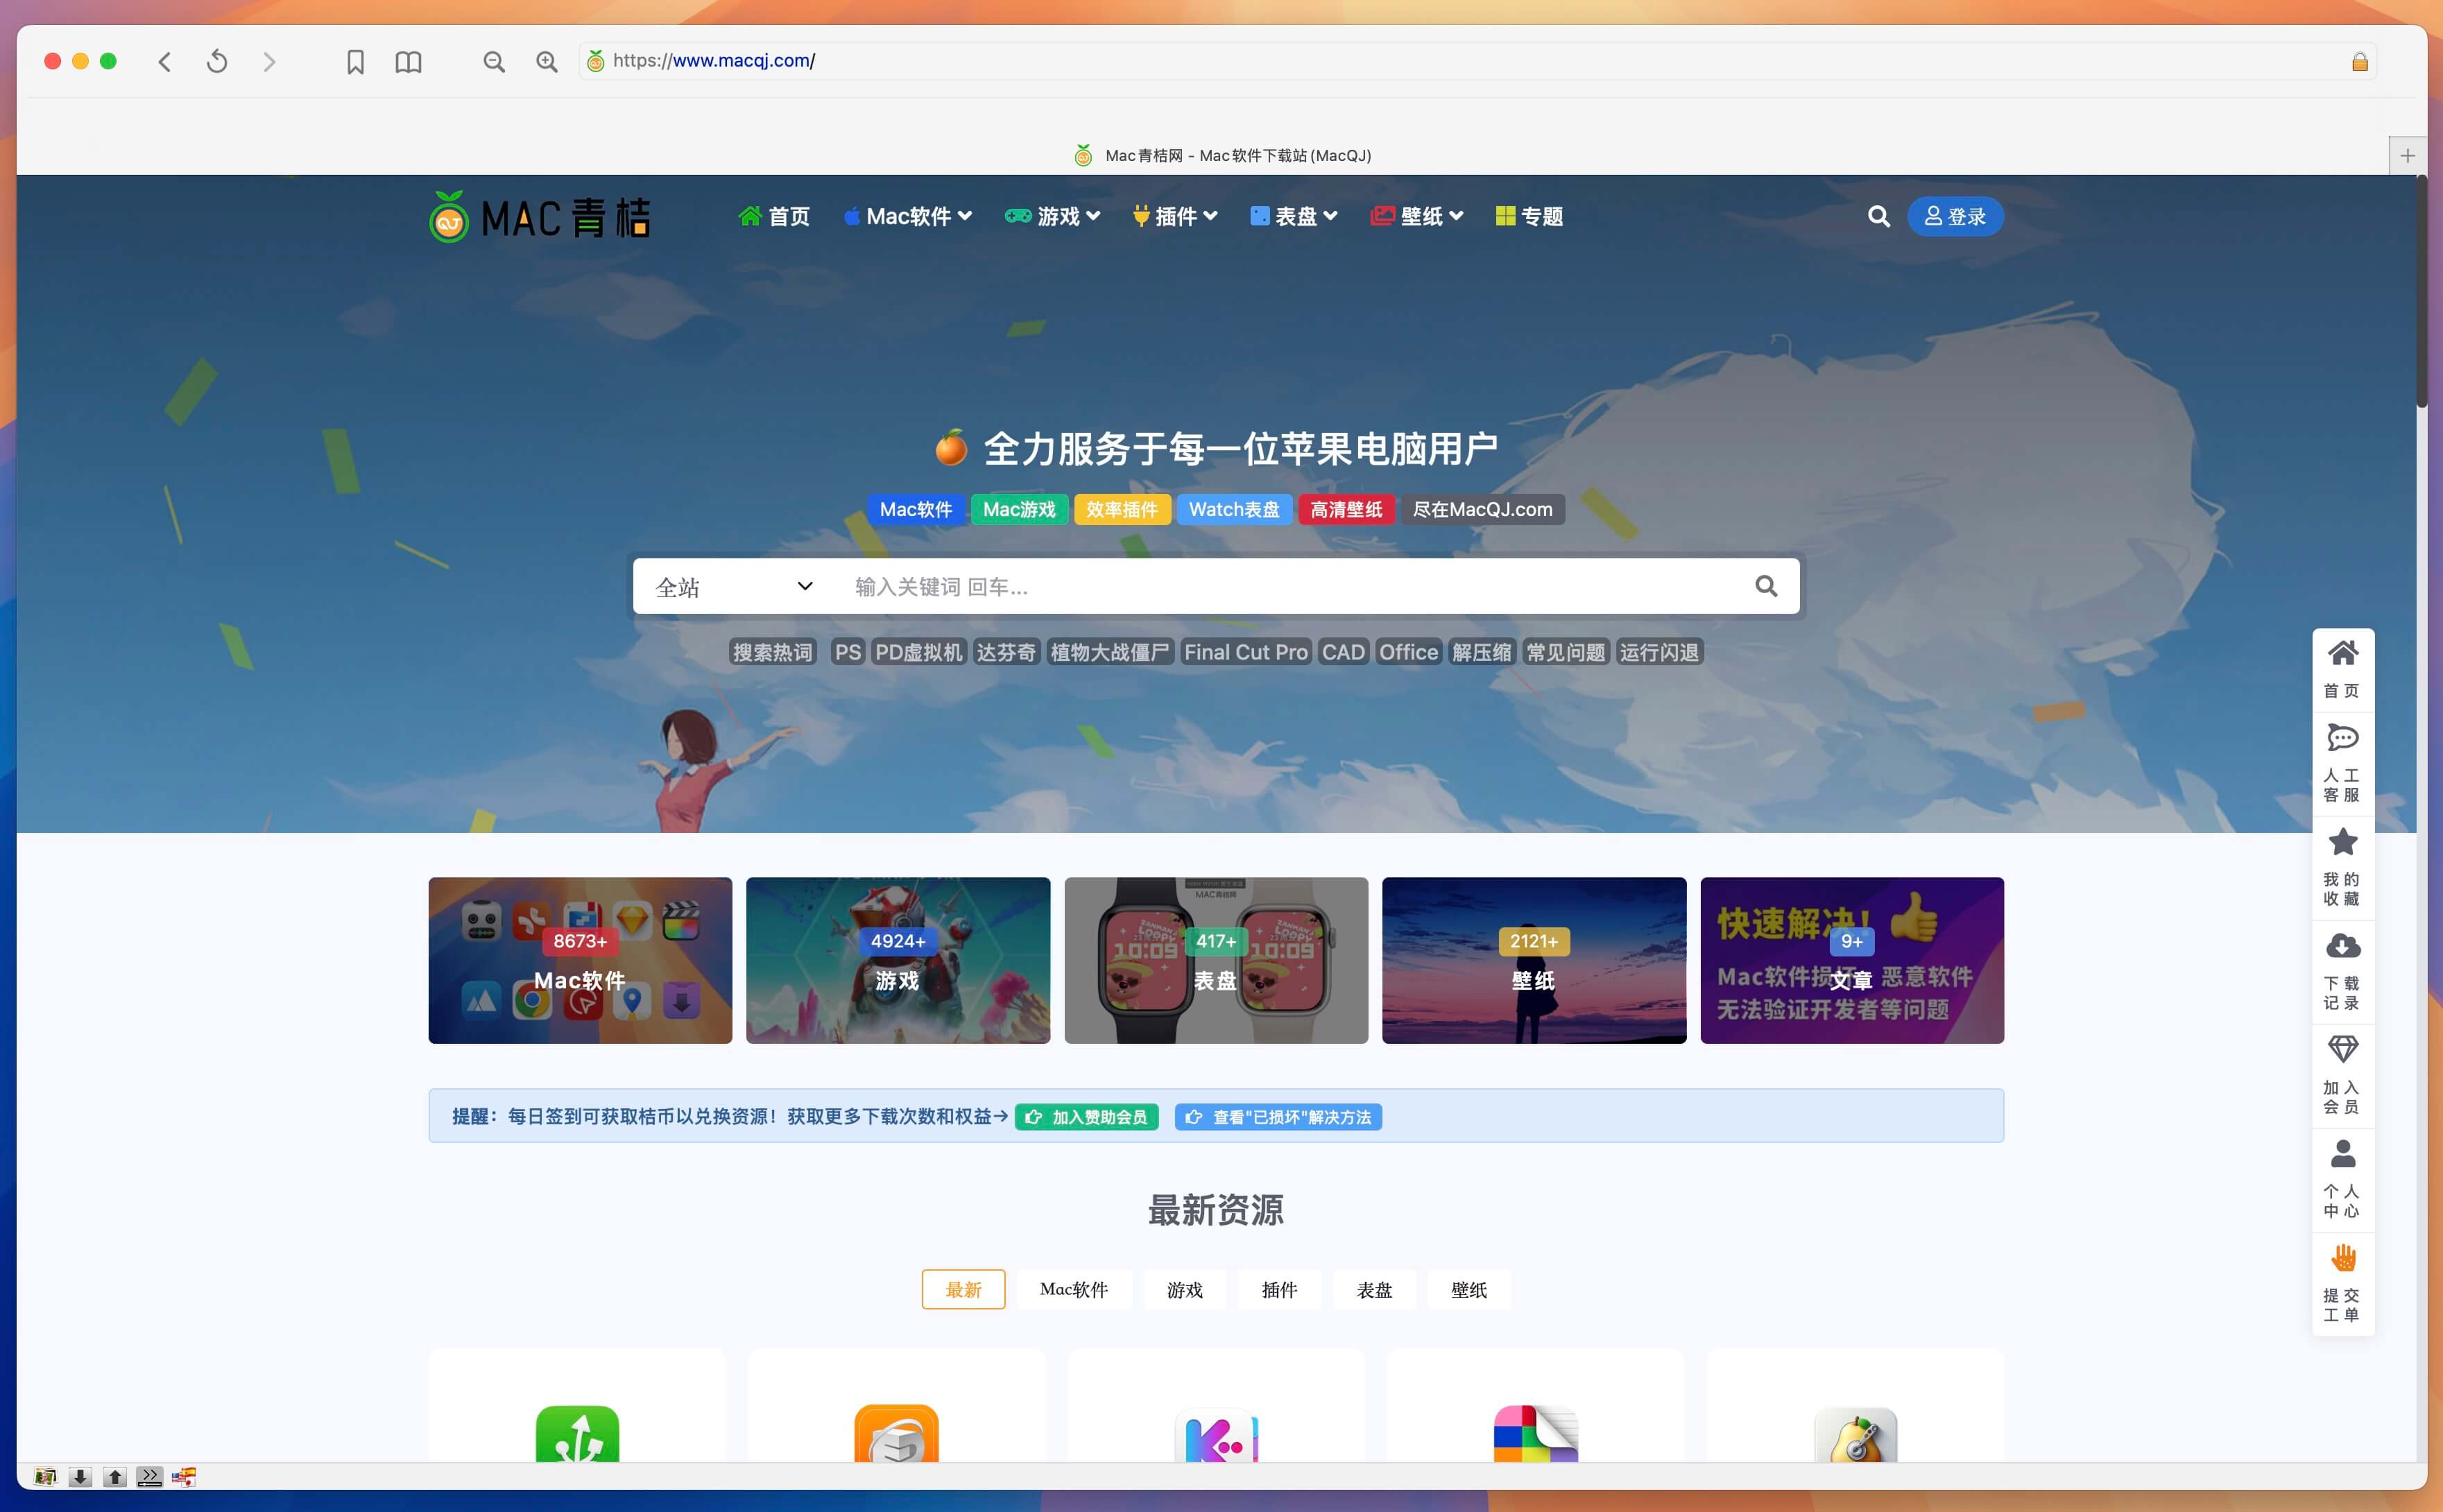Click the up arrow in status bar

point(115,1476)
